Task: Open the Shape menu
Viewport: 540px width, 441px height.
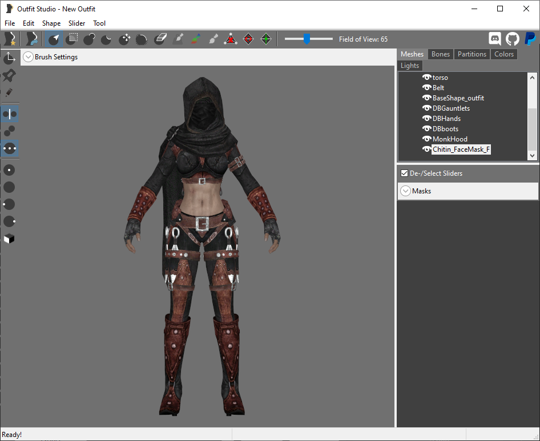Action: coord(51,23)
